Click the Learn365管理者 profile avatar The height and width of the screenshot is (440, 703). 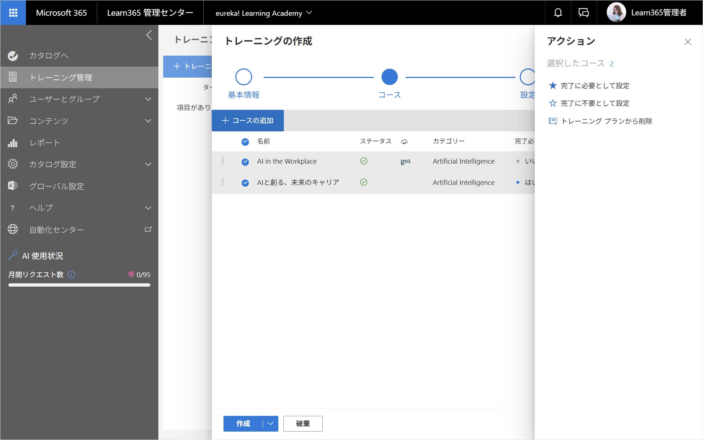click(x=616, y=12)
